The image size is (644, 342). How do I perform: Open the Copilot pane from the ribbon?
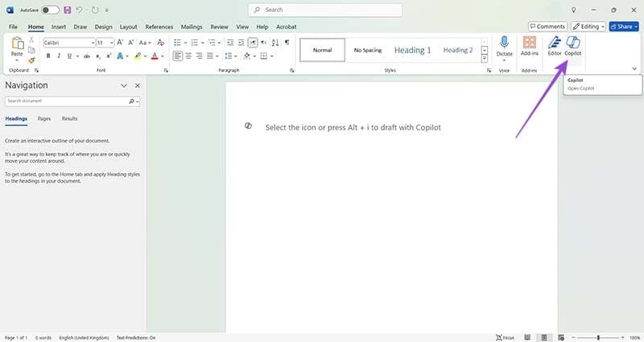[x=572, y=46]
